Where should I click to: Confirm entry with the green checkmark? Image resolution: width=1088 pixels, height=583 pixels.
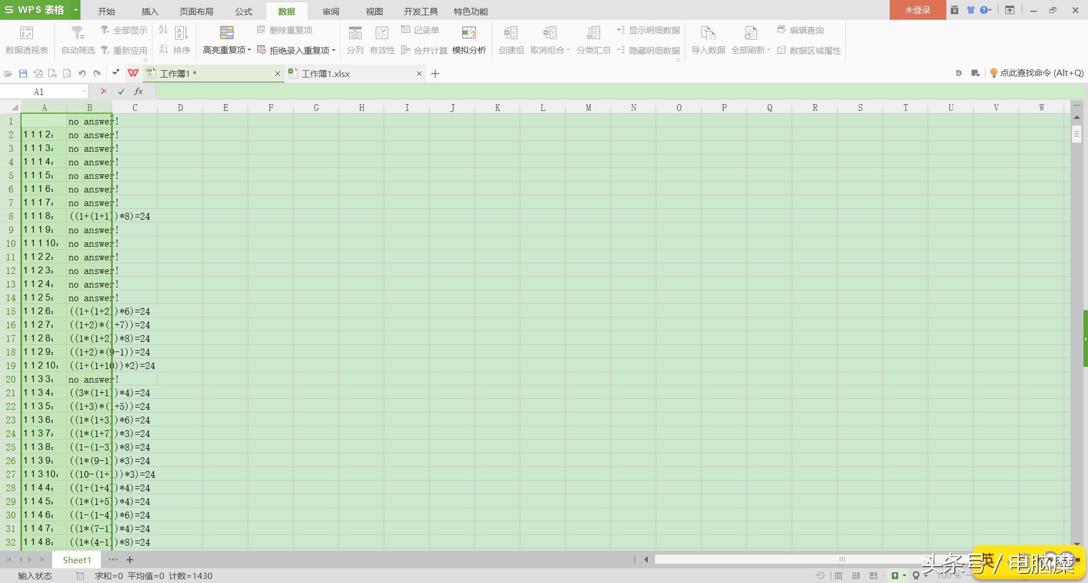[x=121, y=91]
